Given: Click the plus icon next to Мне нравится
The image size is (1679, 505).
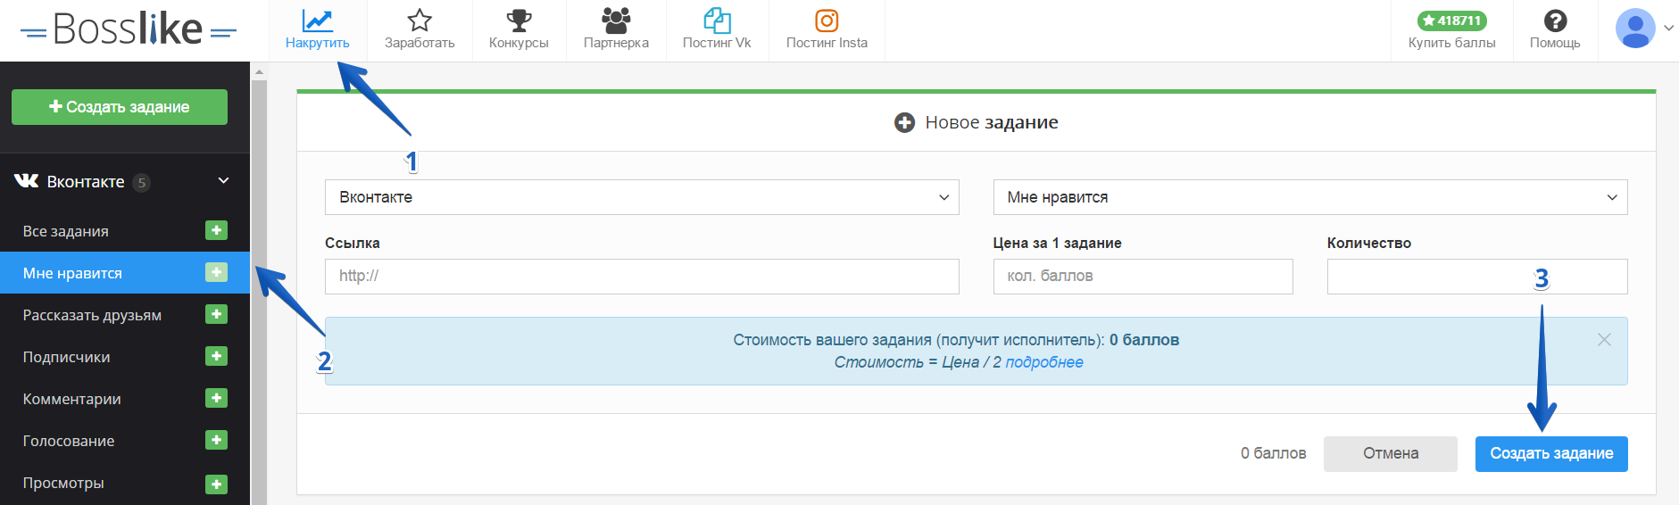Looking at the screenshot, I should coord(216,272).
